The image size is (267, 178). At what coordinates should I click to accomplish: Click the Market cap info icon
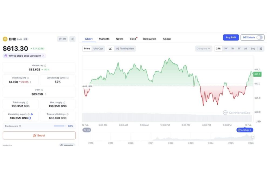[x=45, y=66]
